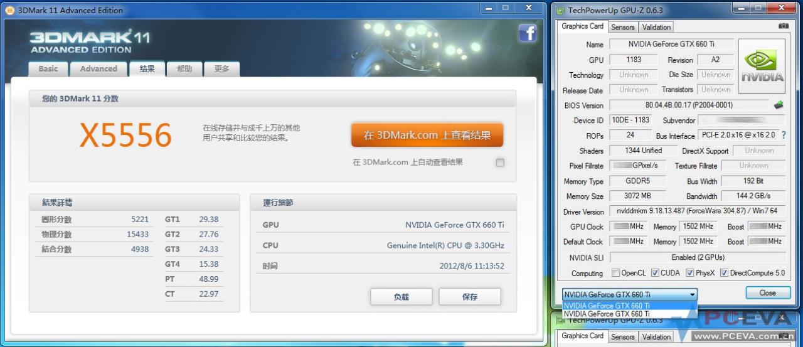Open the GPU selection dropdown arrow
This screenshot has height=347, width=803.
(693, 294)
